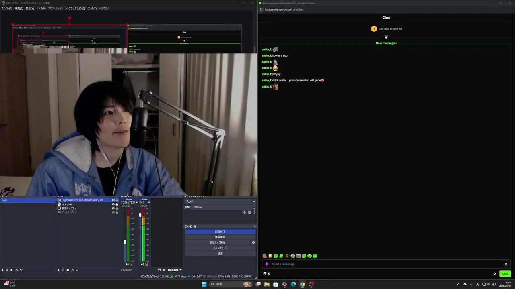The width and height of the screenshot is (515, 289).
Task: Switch audio mixer layout icon
Action: click(x=159, y=270)
